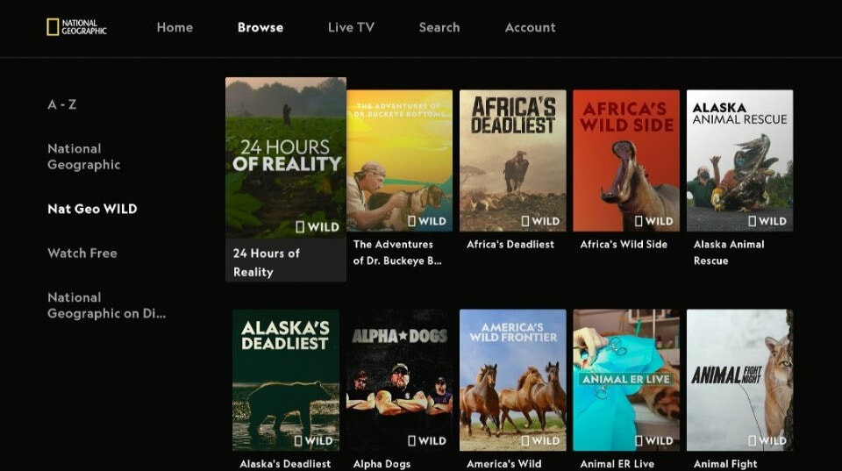Open the Alaska's Deadliest poster
Screen dimensions: 842x471
(286, 381)
